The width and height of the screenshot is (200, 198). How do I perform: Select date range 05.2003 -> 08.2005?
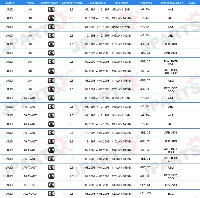point(97,194)
